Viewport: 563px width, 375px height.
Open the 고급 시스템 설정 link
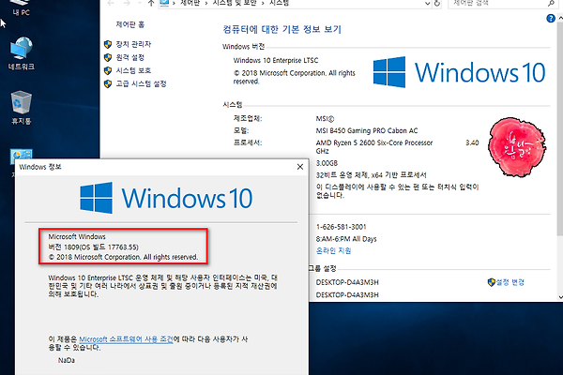(x=141, y=84)
